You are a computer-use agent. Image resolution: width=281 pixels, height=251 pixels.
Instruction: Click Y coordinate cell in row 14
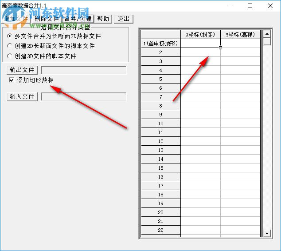click(x=241, y=159)
